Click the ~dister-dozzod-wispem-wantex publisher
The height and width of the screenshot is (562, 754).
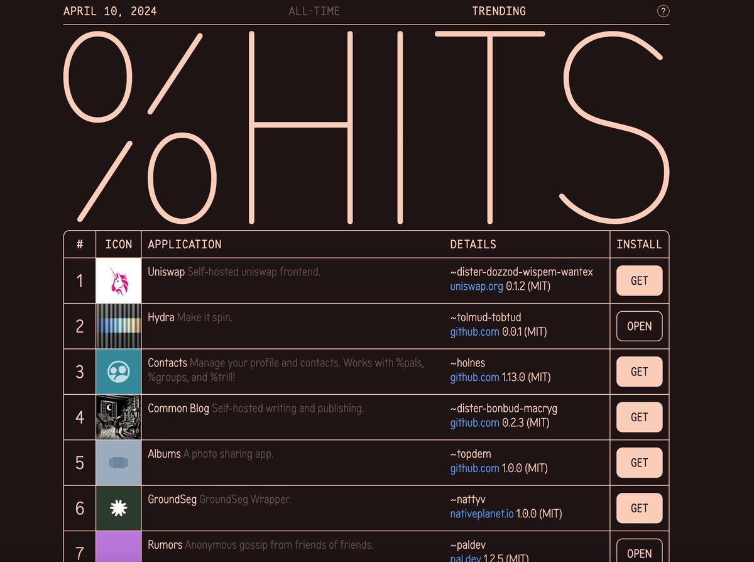pos(522,272)
